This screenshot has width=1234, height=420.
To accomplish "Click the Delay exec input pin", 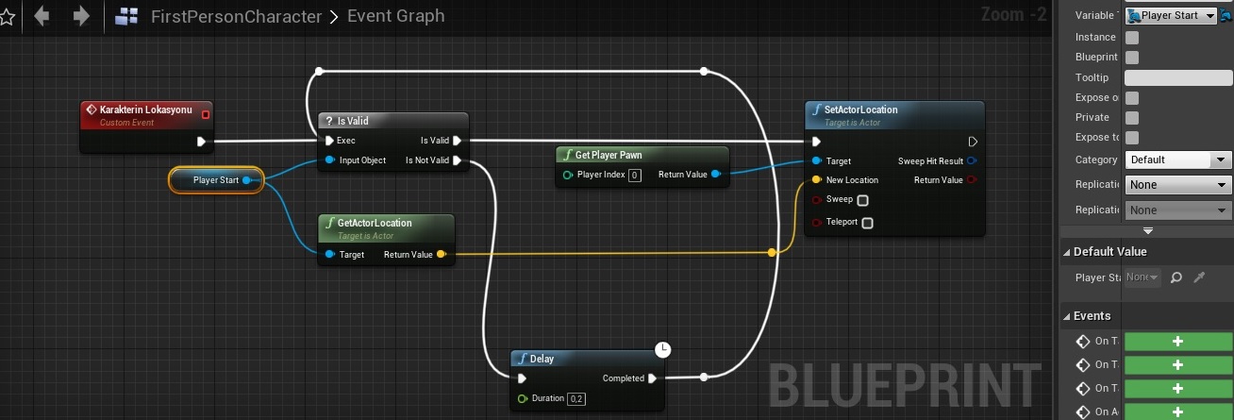I will pyautogui.click(x=524, y=378).
